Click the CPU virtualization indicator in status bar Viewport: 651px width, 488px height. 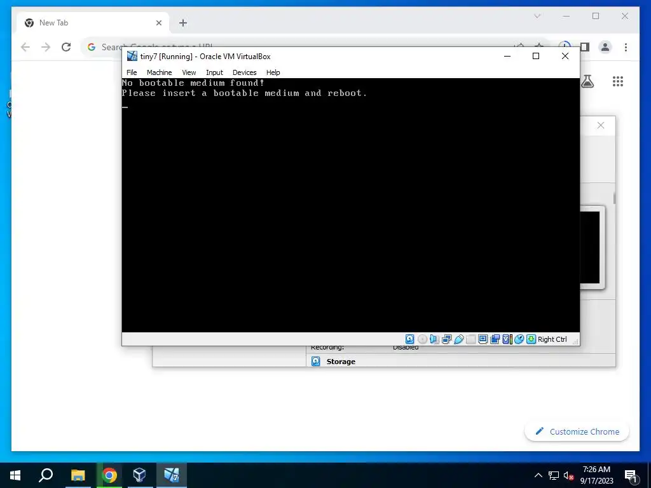coord(507,339)
